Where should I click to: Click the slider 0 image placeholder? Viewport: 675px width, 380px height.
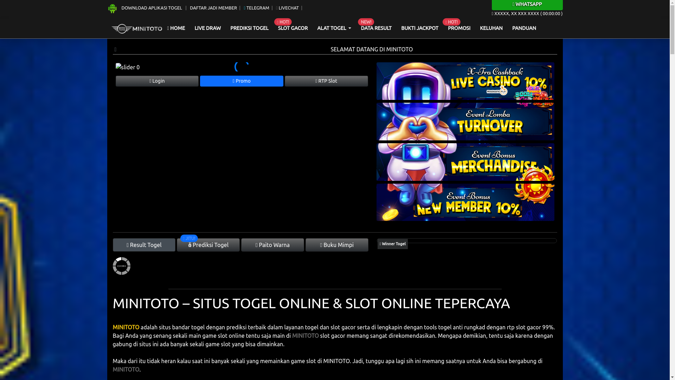[x=128, y=67]
